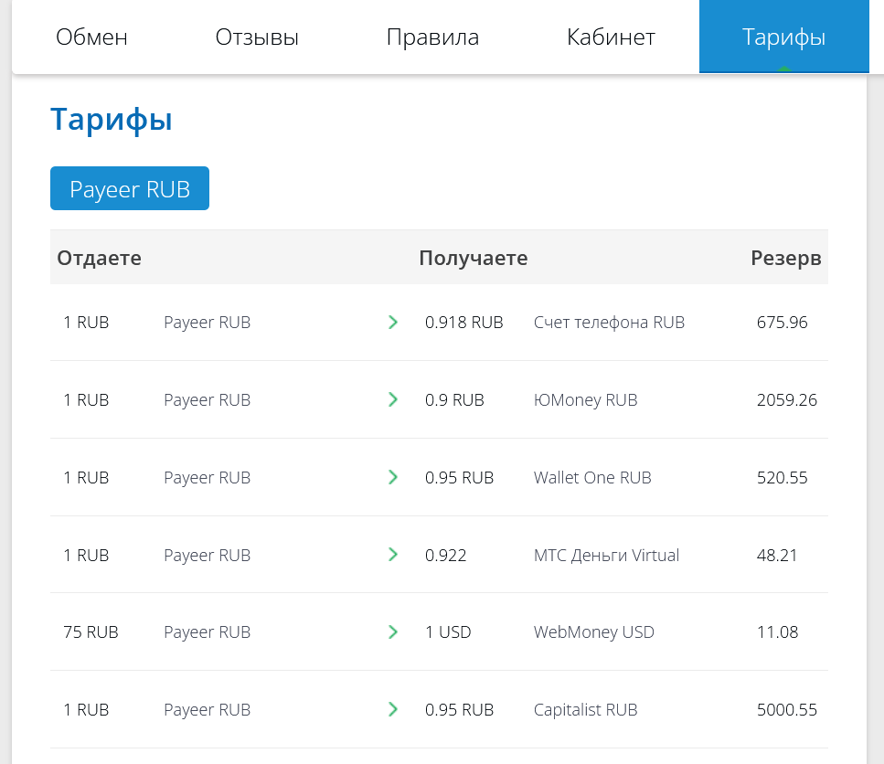Image resolution: width=884 pixels, height=764 pixels.
Task: Select the active Тарифы tab
Action: click(x=783, y=37)
